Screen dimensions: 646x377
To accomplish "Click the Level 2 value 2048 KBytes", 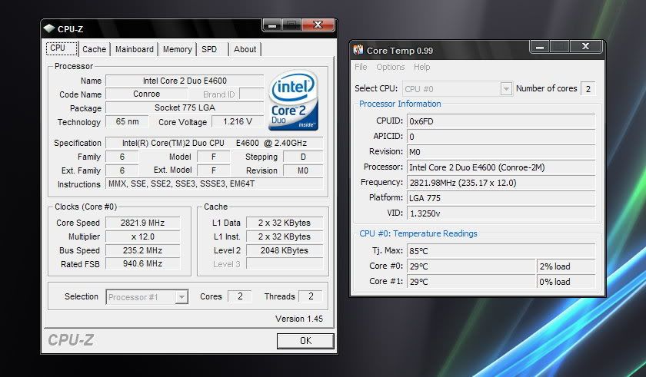I will [x=285, y=250].
